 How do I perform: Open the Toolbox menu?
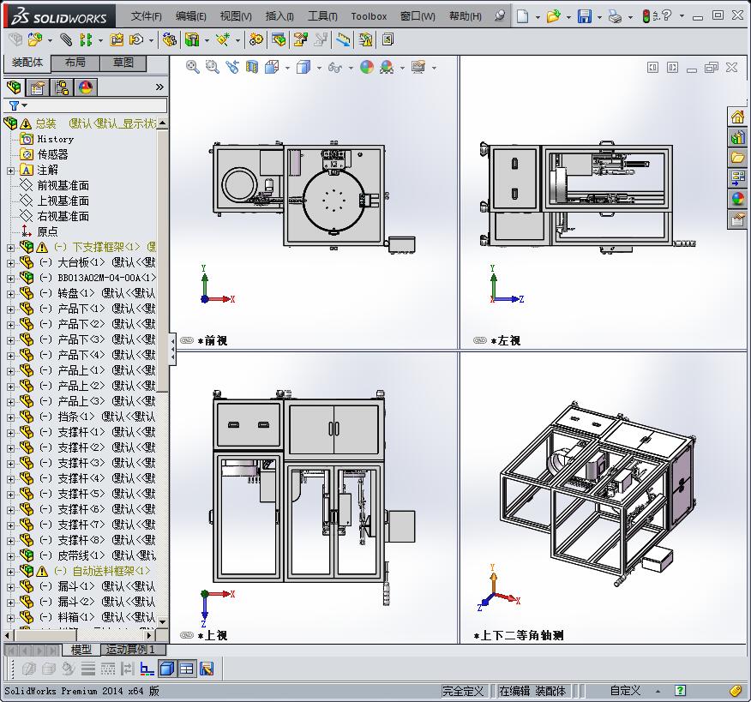point(369,16)
